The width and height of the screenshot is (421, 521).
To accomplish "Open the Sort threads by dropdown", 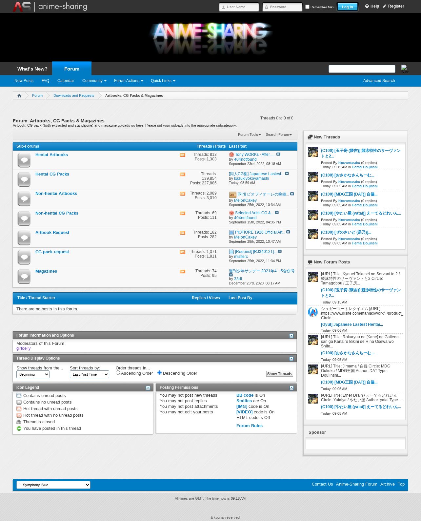I will 90,374.
